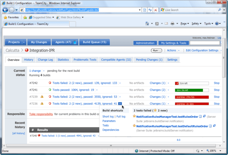Open the Dependencies link in Build shortcuts
Image resolution: width=228 pixels, height=155 pixels.
click(x=111, y=130)
